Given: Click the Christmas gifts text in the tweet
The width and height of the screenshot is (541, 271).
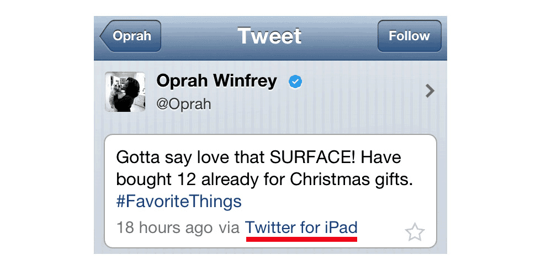Looking at the screenshot, I should (x=351, y=180).
